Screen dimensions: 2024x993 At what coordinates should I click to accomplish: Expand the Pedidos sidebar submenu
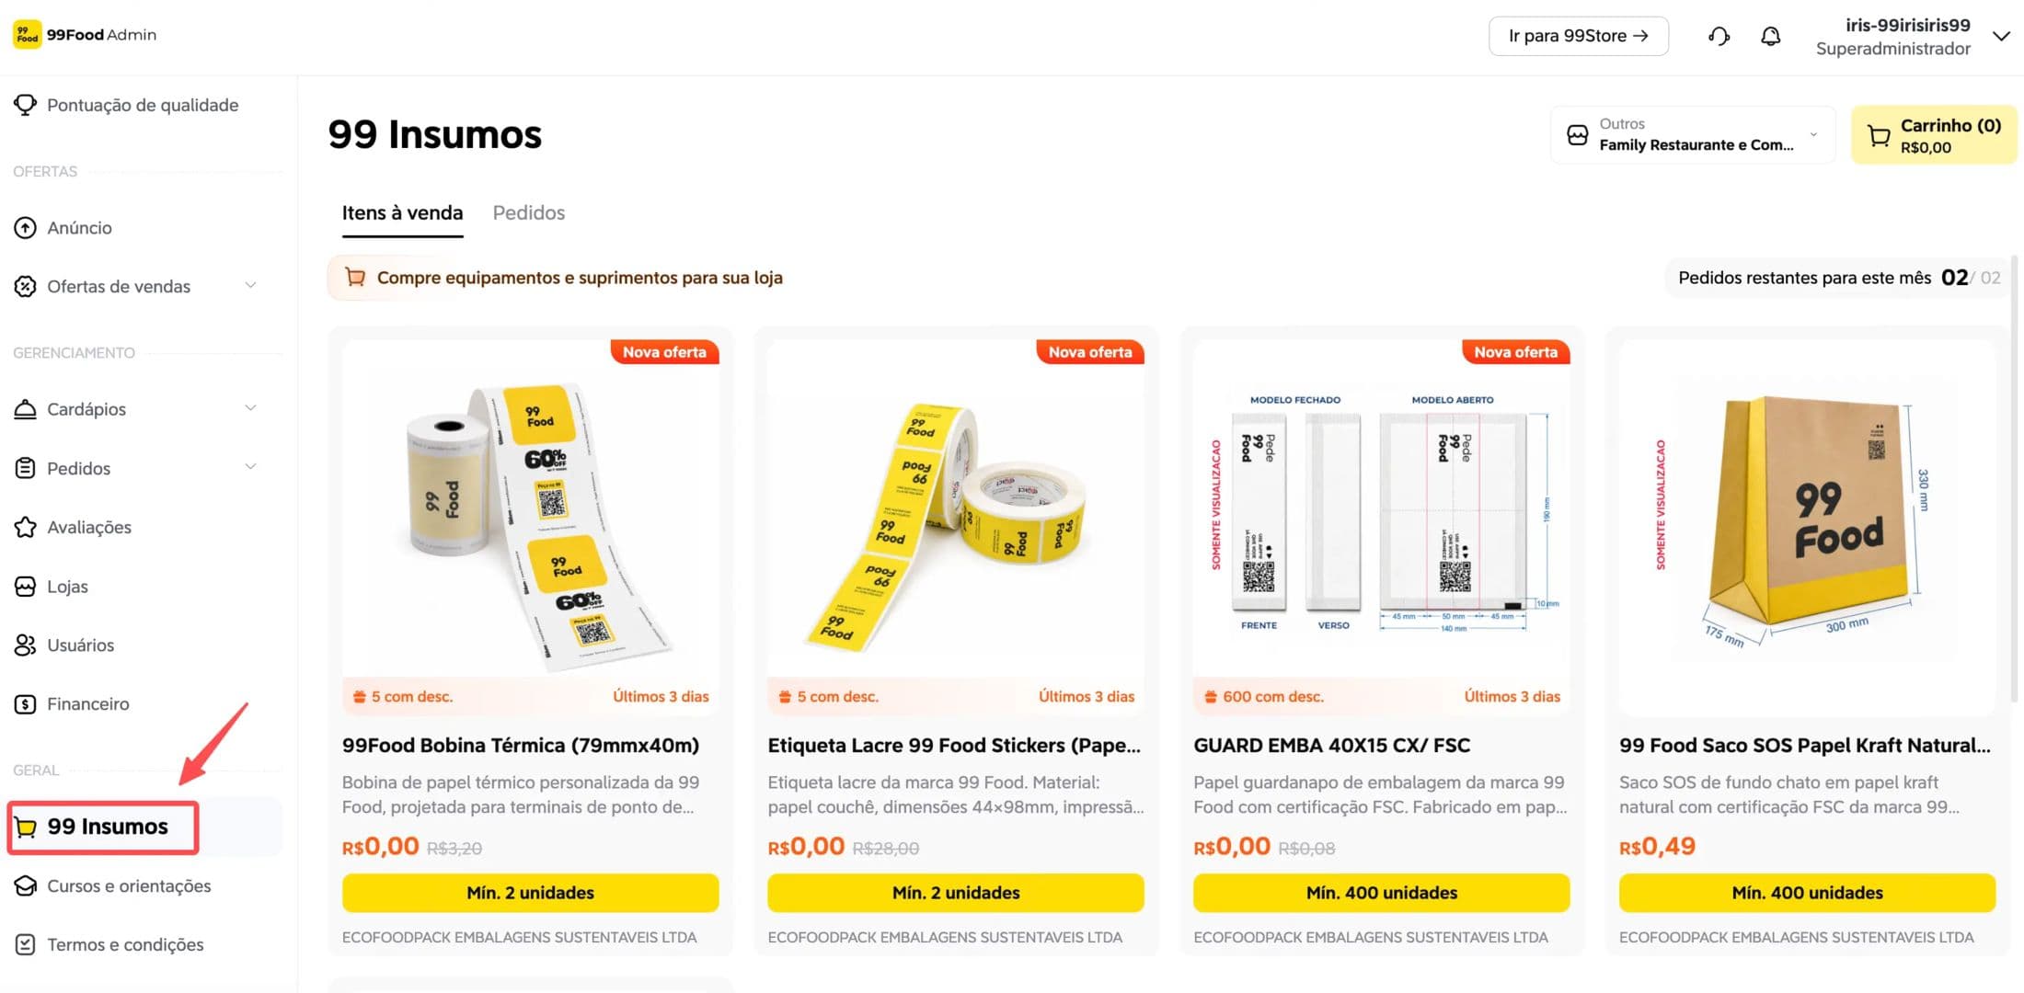(250, 468)
